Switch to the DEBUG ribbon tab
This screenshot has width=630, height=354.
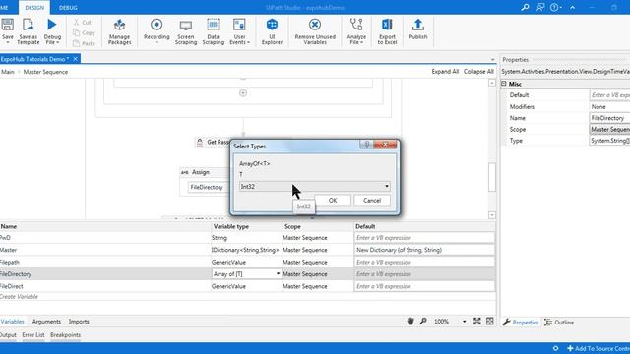pos(68,8)
